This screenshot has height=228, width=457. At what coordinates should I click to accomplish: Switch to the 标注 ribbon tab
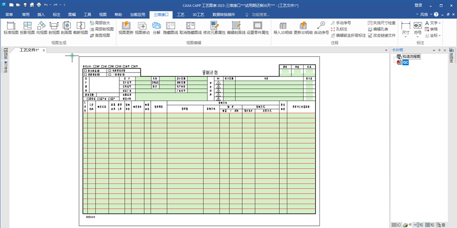56,15
